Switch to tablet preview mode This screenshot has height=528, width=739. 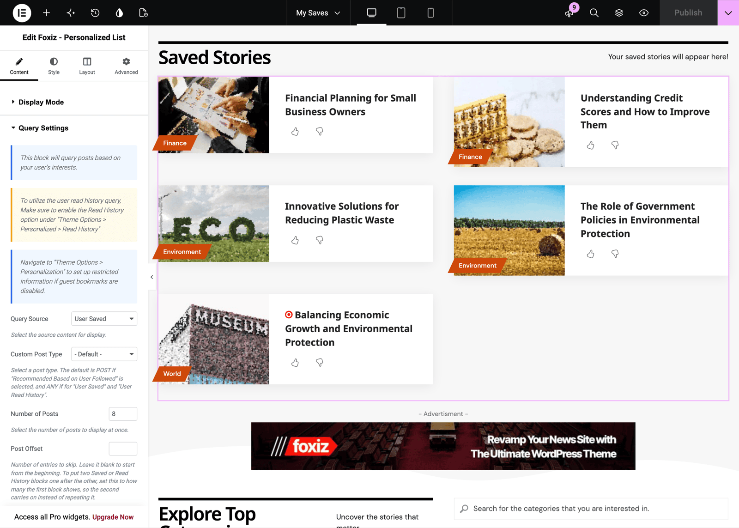coord(401,13)
